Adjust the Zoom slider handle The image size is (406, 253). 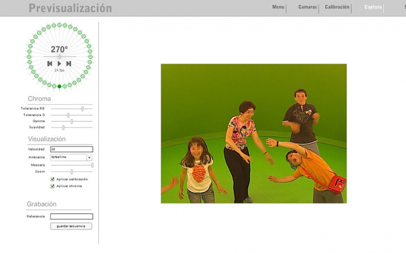pos(72,171)
